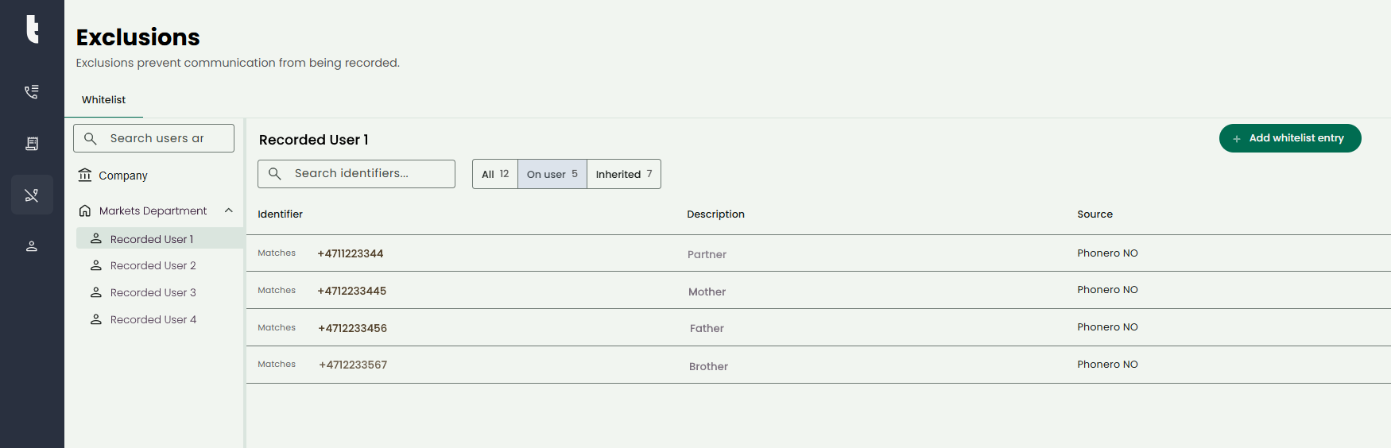This screenshot has height=448, width=1391.
Task: Click the Partner description cell
Action: (707, 254)
